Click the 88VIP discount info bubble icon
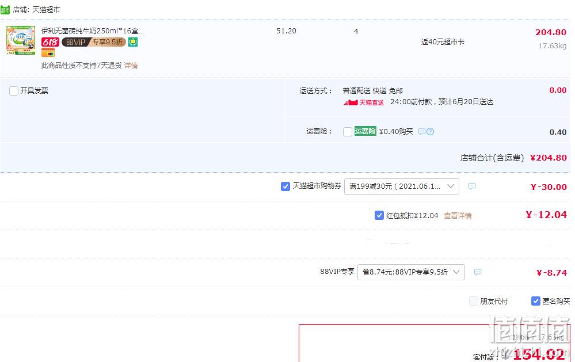 (478, 272)
